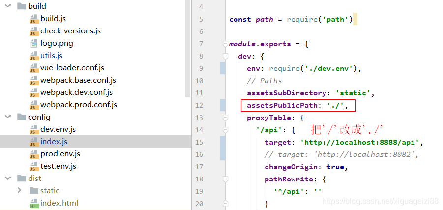Click the dev.env.js file icon
Screen dimensions: 443x210
click(33, 129)
